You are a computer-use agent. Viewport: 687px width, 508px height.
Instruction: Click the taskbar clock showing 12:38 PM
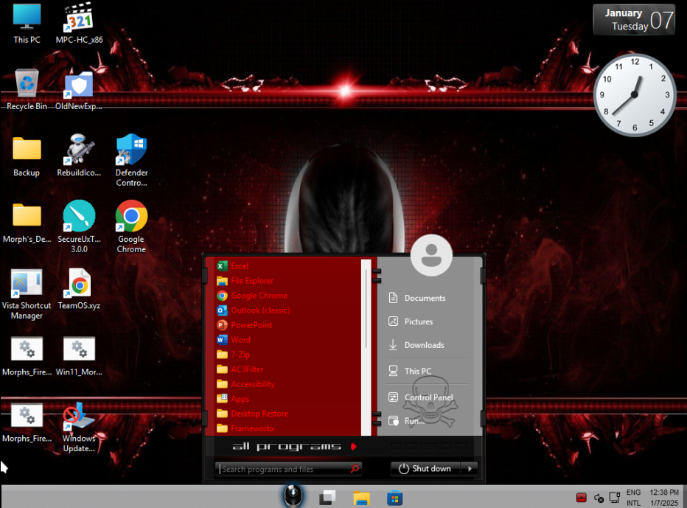click(x=664, y=498)
